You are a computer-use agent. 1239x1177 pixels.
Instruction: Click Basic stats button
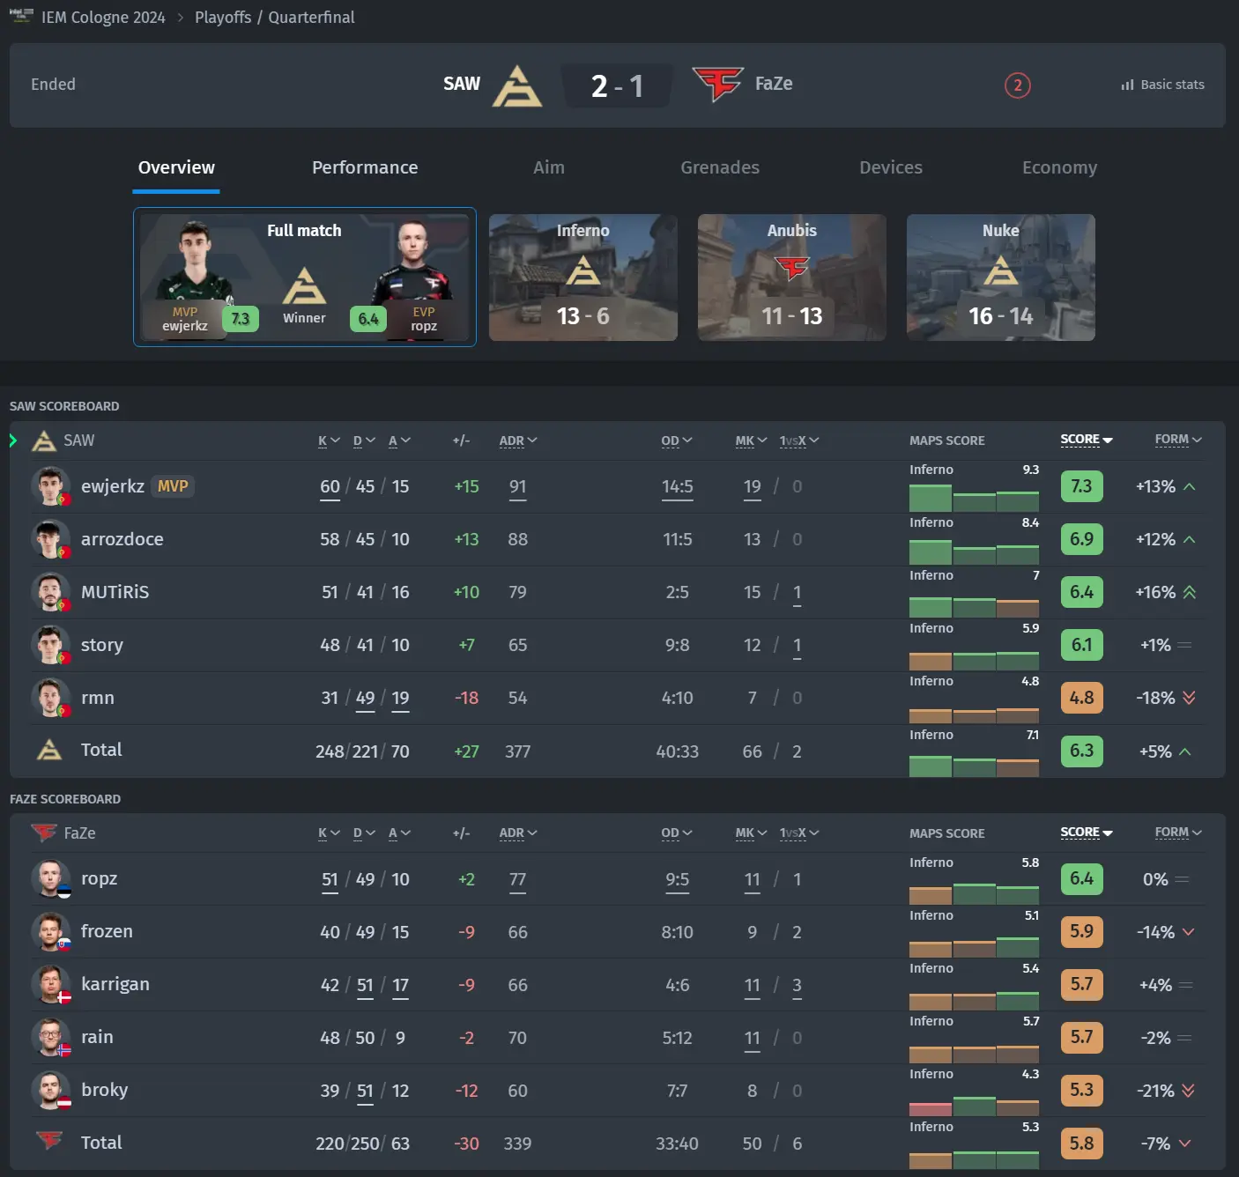coord(1162,85)
